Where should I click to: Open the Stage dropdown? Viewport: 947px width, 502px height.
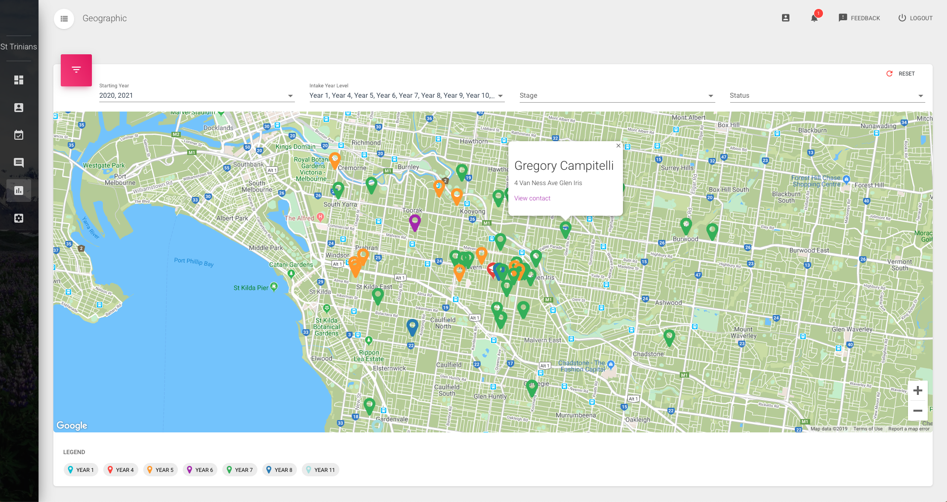(x=617, y=95)
